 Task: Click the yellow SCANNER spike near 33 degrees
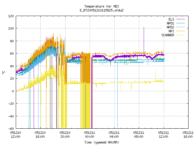pyautogui.click(x=156, y=75)
